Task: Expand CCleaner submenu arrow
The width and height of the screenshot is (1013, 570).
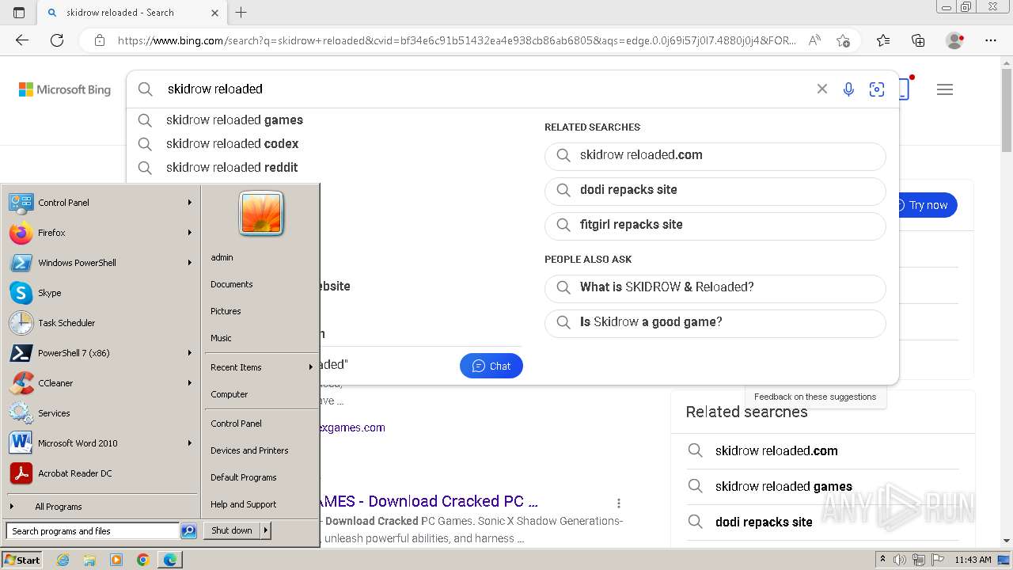Action: (x=190, y=383)
